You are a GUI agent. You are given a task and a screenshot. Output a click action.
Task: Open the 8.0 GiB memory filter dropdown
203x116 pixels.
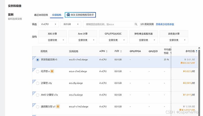pos(71,24)
